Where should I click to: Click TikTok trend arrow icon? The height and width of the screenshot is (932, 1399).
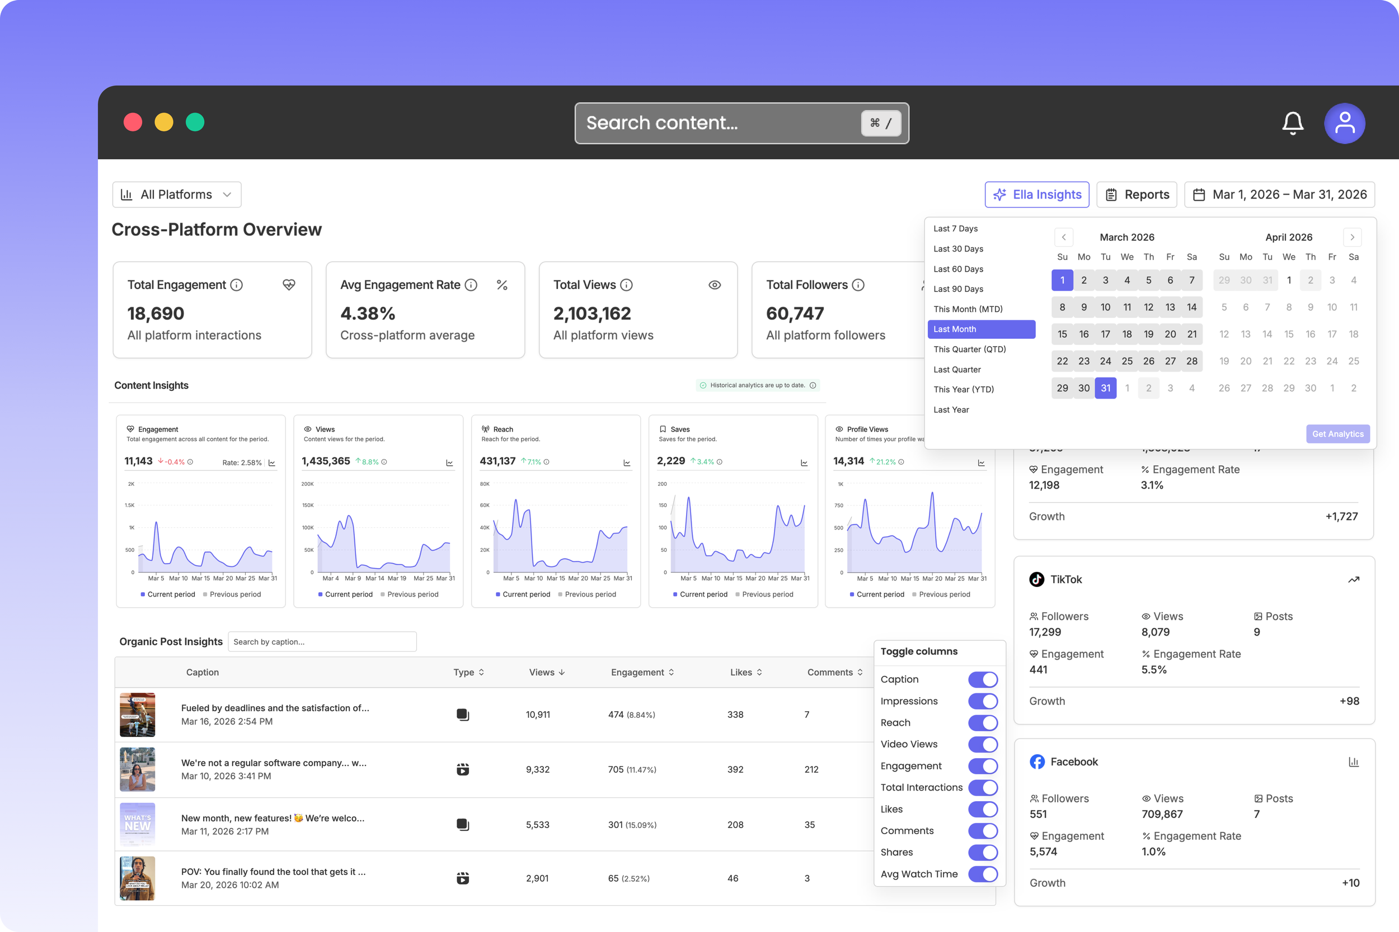pos(1353,580)
